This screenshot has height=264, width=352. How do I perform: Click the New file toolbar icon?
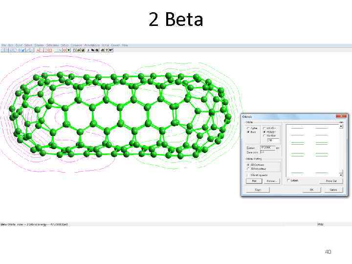(74, 50)
